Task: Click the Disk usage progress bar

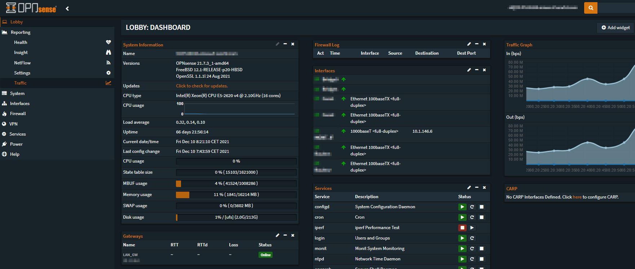Action: pyautogui.click(x=236, y=217)
